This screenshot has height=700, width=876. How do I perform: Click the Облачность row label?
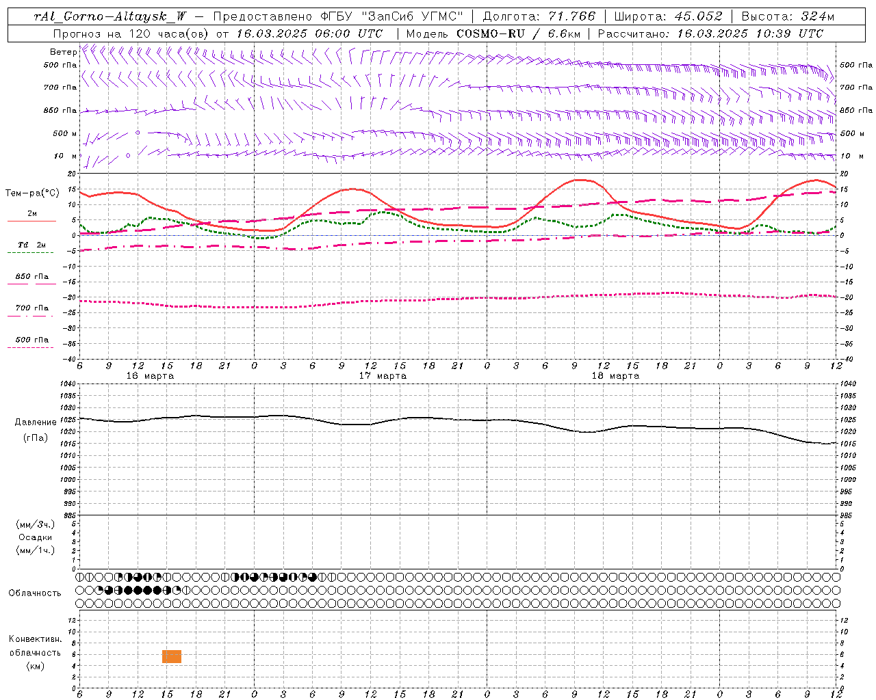pyautogui.click(x=35, y=593)
